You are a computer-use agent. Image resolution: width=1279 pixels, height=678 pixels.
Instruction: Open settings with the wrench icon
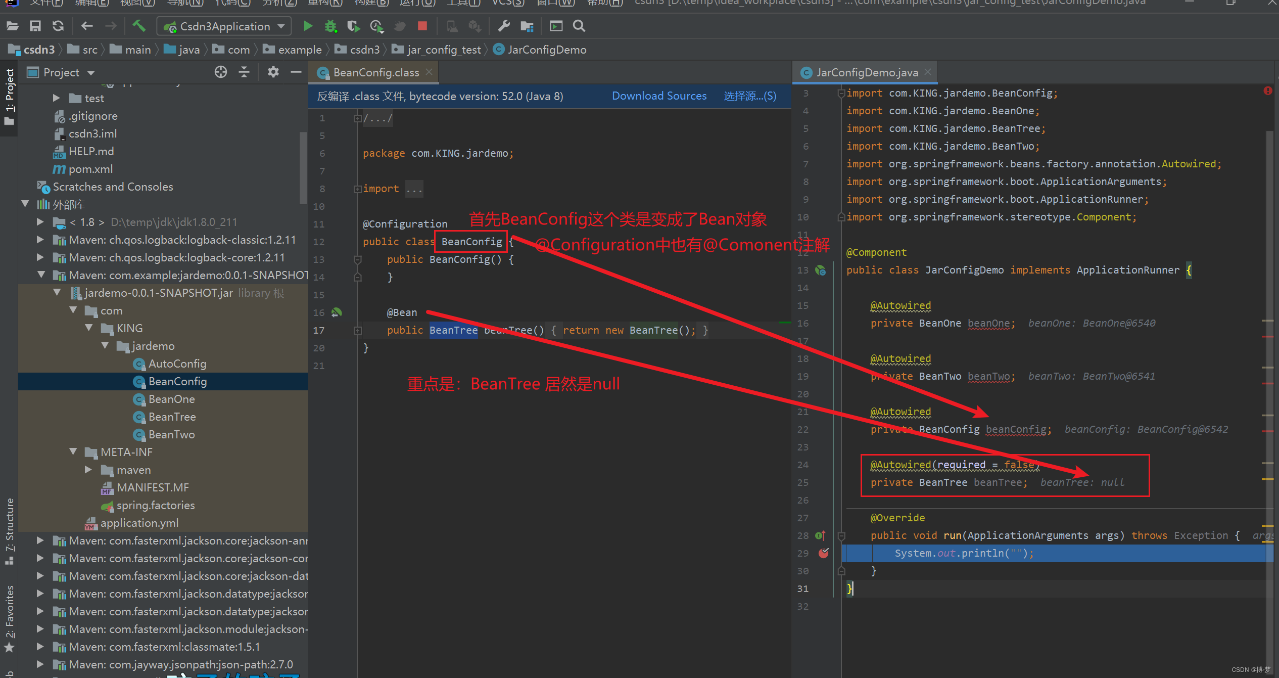pos(503,26)
